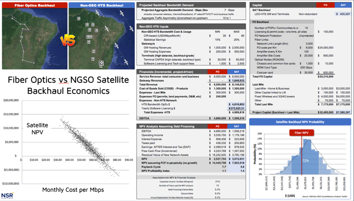The height and width of the screenshot is (201, 354).
Task: Select the CIR-based MAX value 80
Action: click(243, 36)
